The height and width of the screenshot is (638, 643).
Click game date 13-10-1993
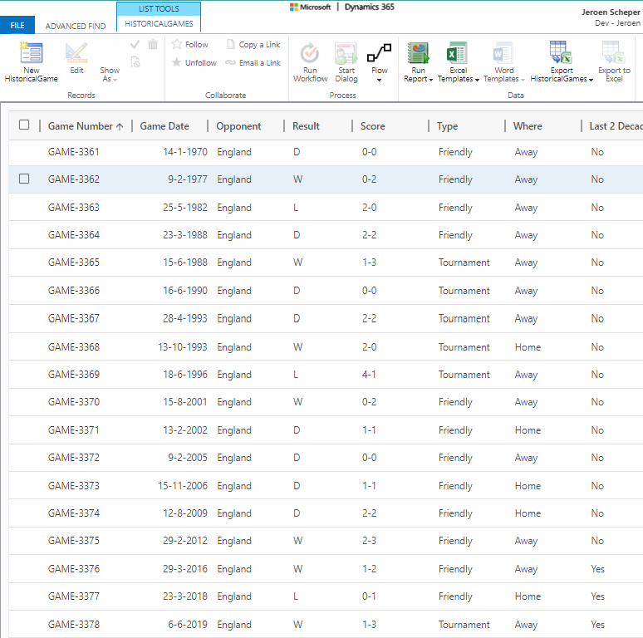point(183,347)
